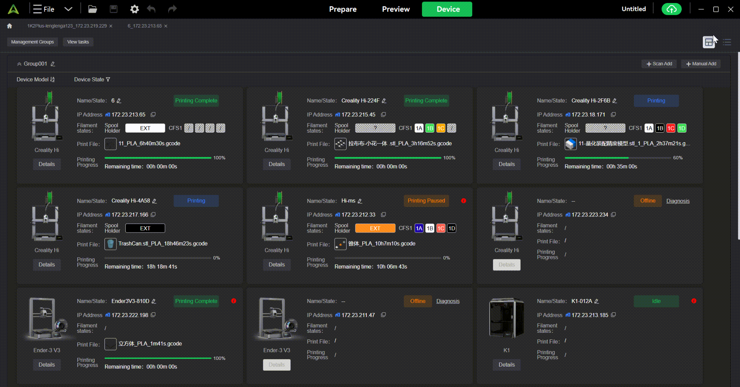Copy IP address 172.23.215.45
The height and width of the screenshot is (387, 740).
(x=383, y=115)
